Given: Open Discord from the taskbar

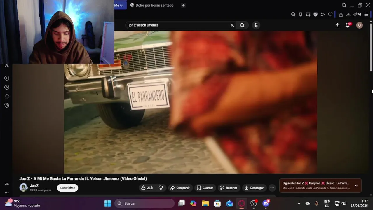Looking at the screenshot, I should click(x=266, y=203).
